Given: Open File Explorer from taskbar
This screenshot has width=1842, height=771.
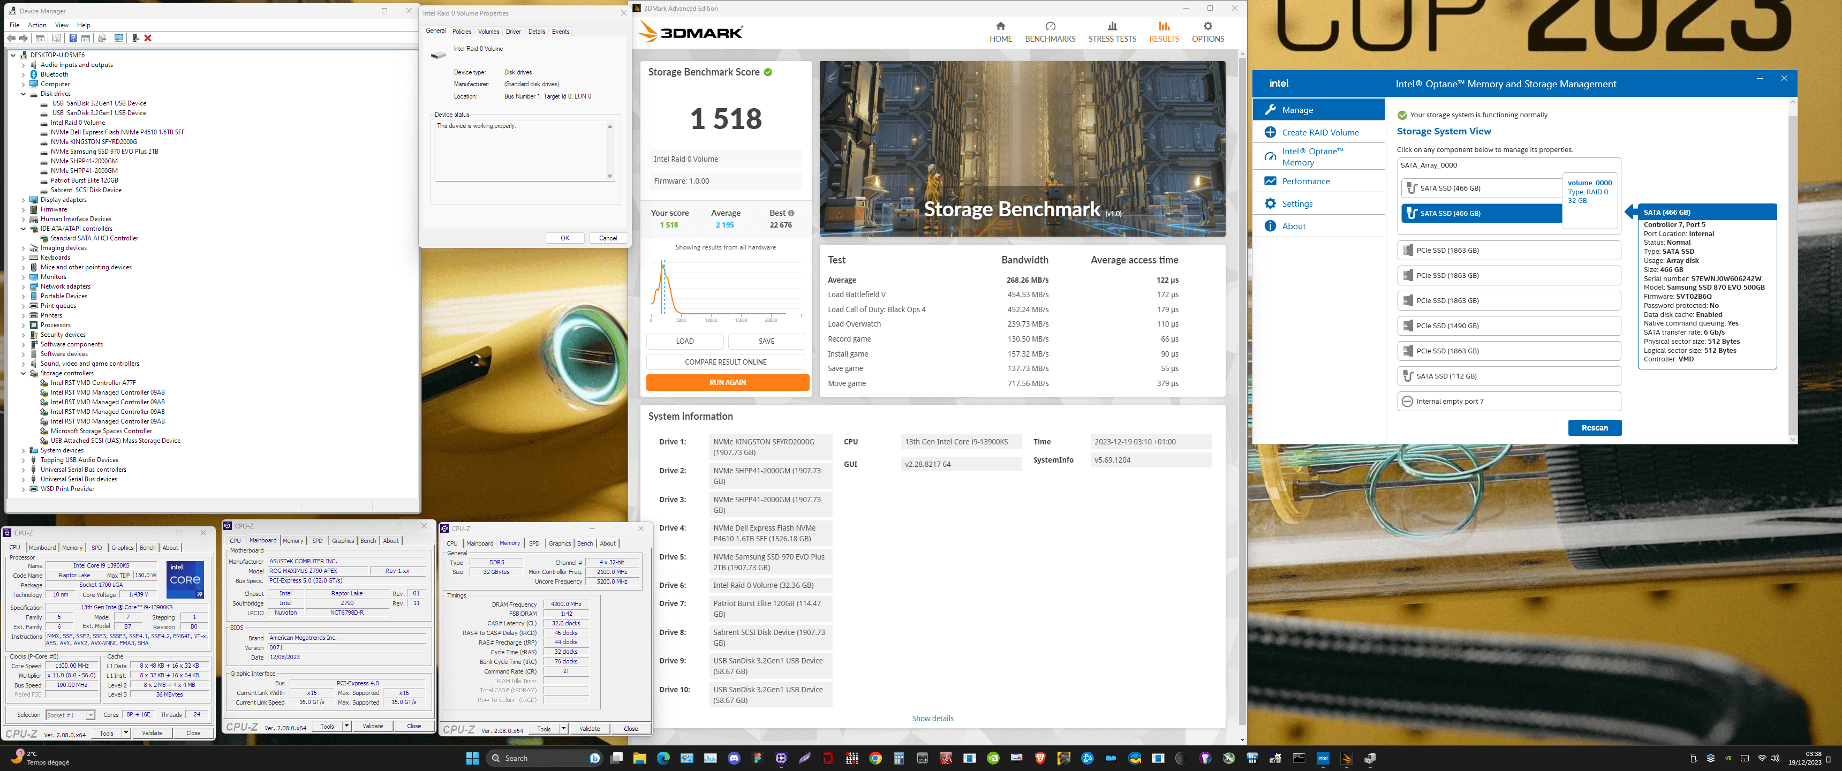Looking at the screenshot, I should [639, 758].
